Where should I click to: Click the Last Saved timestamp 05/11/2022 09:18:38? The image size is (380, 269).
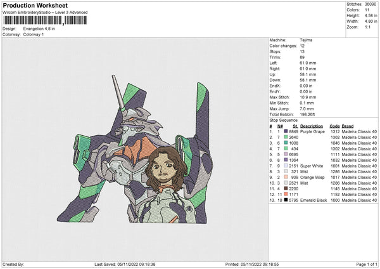tap(136, 265)
